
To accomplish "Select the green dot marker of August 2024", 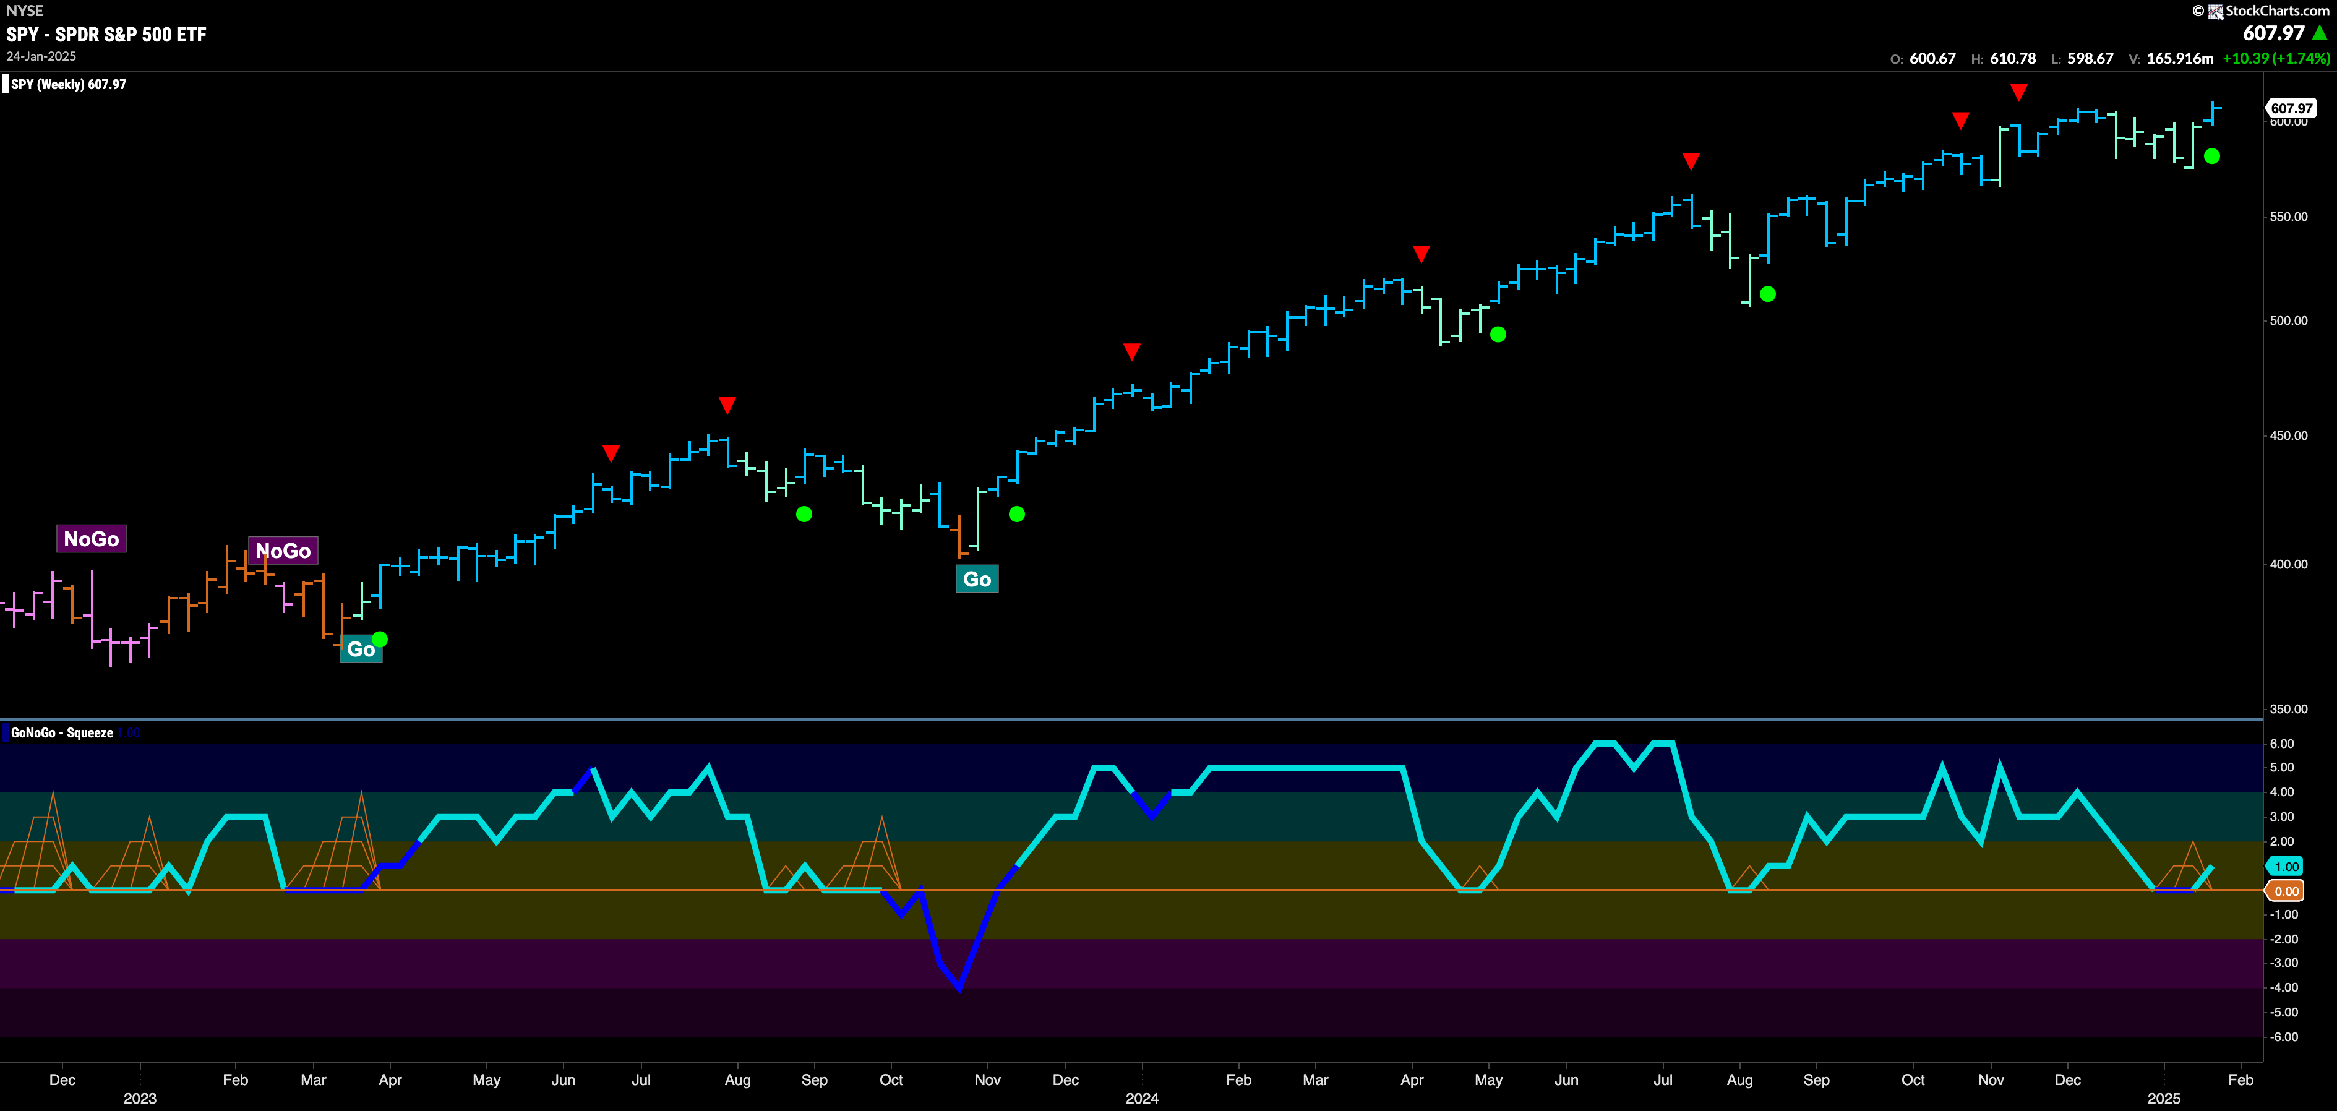I will tap(1768, 294).
